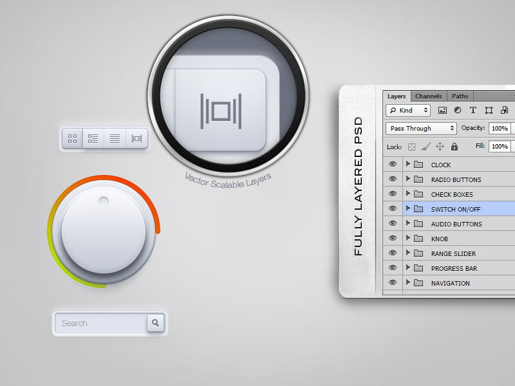Click the search magnifier button
Image resolution: width=515 pixels, height=386 pixels.
coord(155,323)
